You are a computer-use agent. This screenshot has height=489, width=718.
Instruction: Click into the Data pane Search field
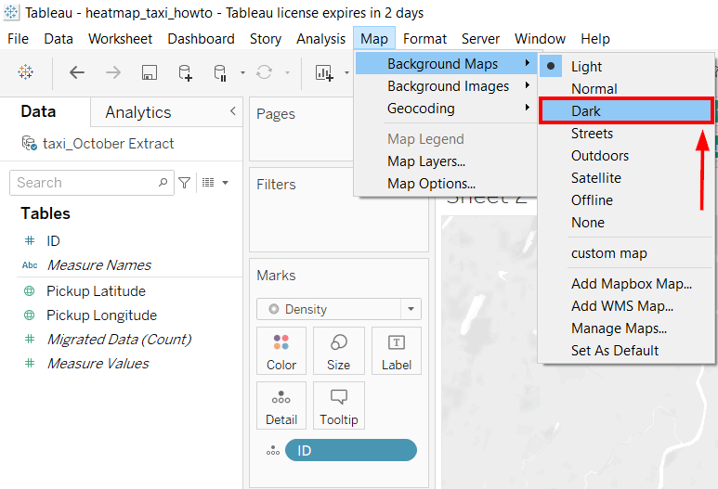[92, 183]
